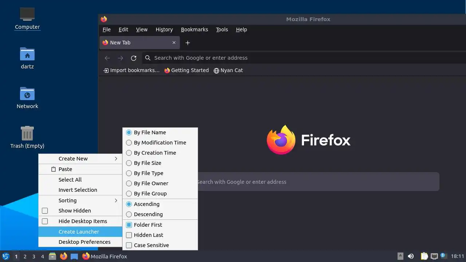Click the 18:11 clock in the panel
The height and width of the screenshot is (262, 466).
[458, 256]
